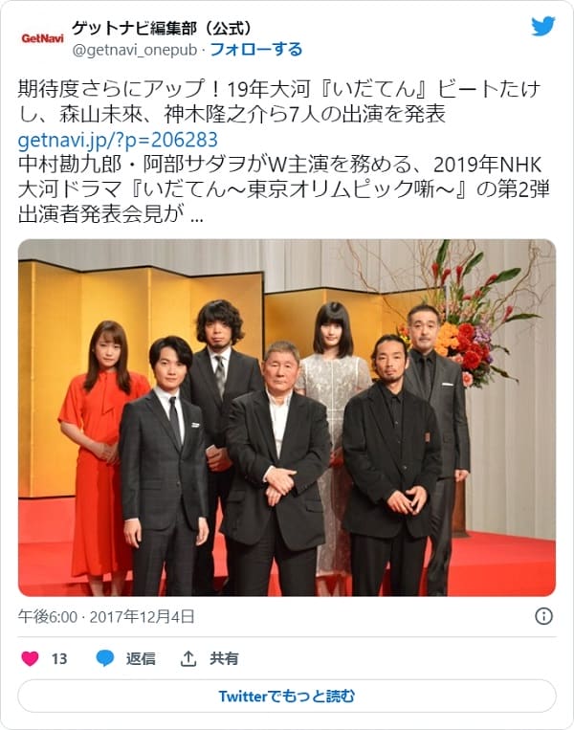Click the like count number 13
This screenshot has height=730, width=574.
pos(59,659)
